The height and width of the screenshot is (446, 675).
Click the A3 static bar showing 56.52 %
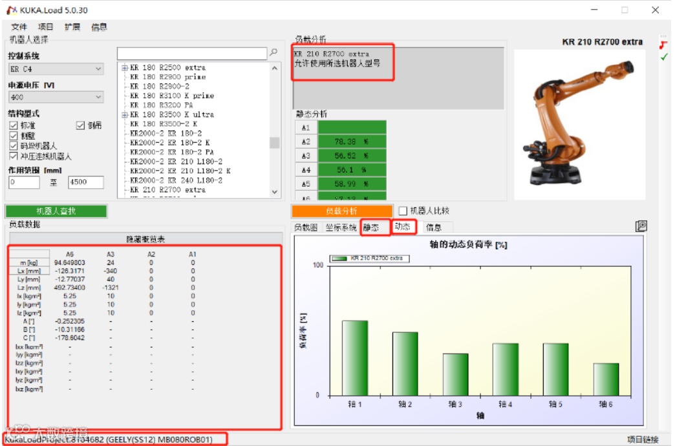tap(352, 156)
